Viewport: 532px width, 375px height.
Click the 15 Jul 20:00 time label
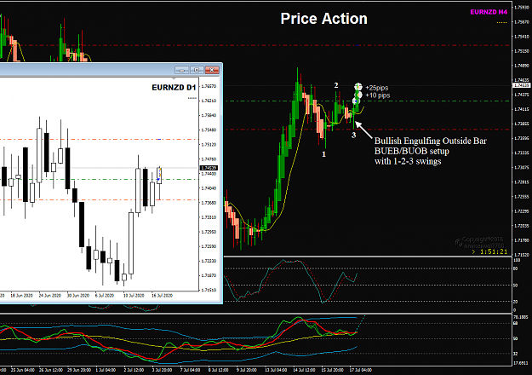(332, 370)
